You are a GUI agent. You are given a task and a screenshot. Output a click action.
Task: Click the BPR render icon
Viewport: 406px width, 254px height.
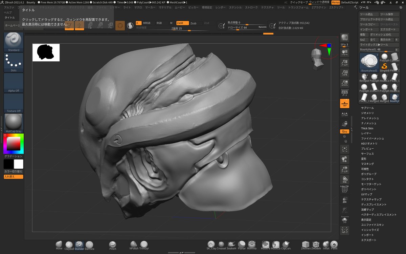coord(344,38)
